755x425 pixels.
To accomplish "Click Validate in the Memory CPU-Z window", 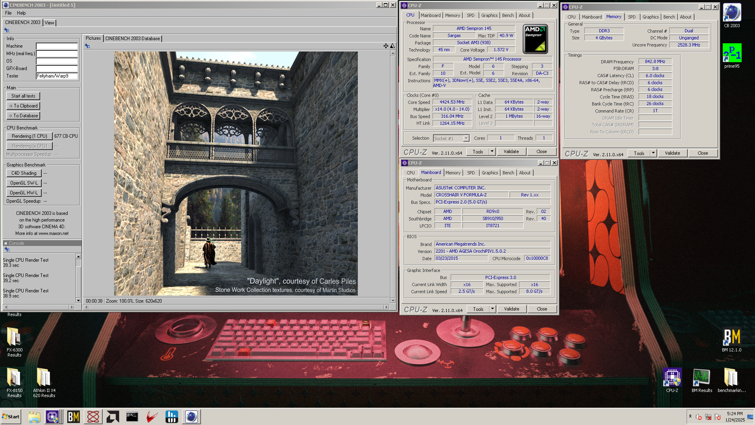I will pyautogui.click(x=672, y=153).
